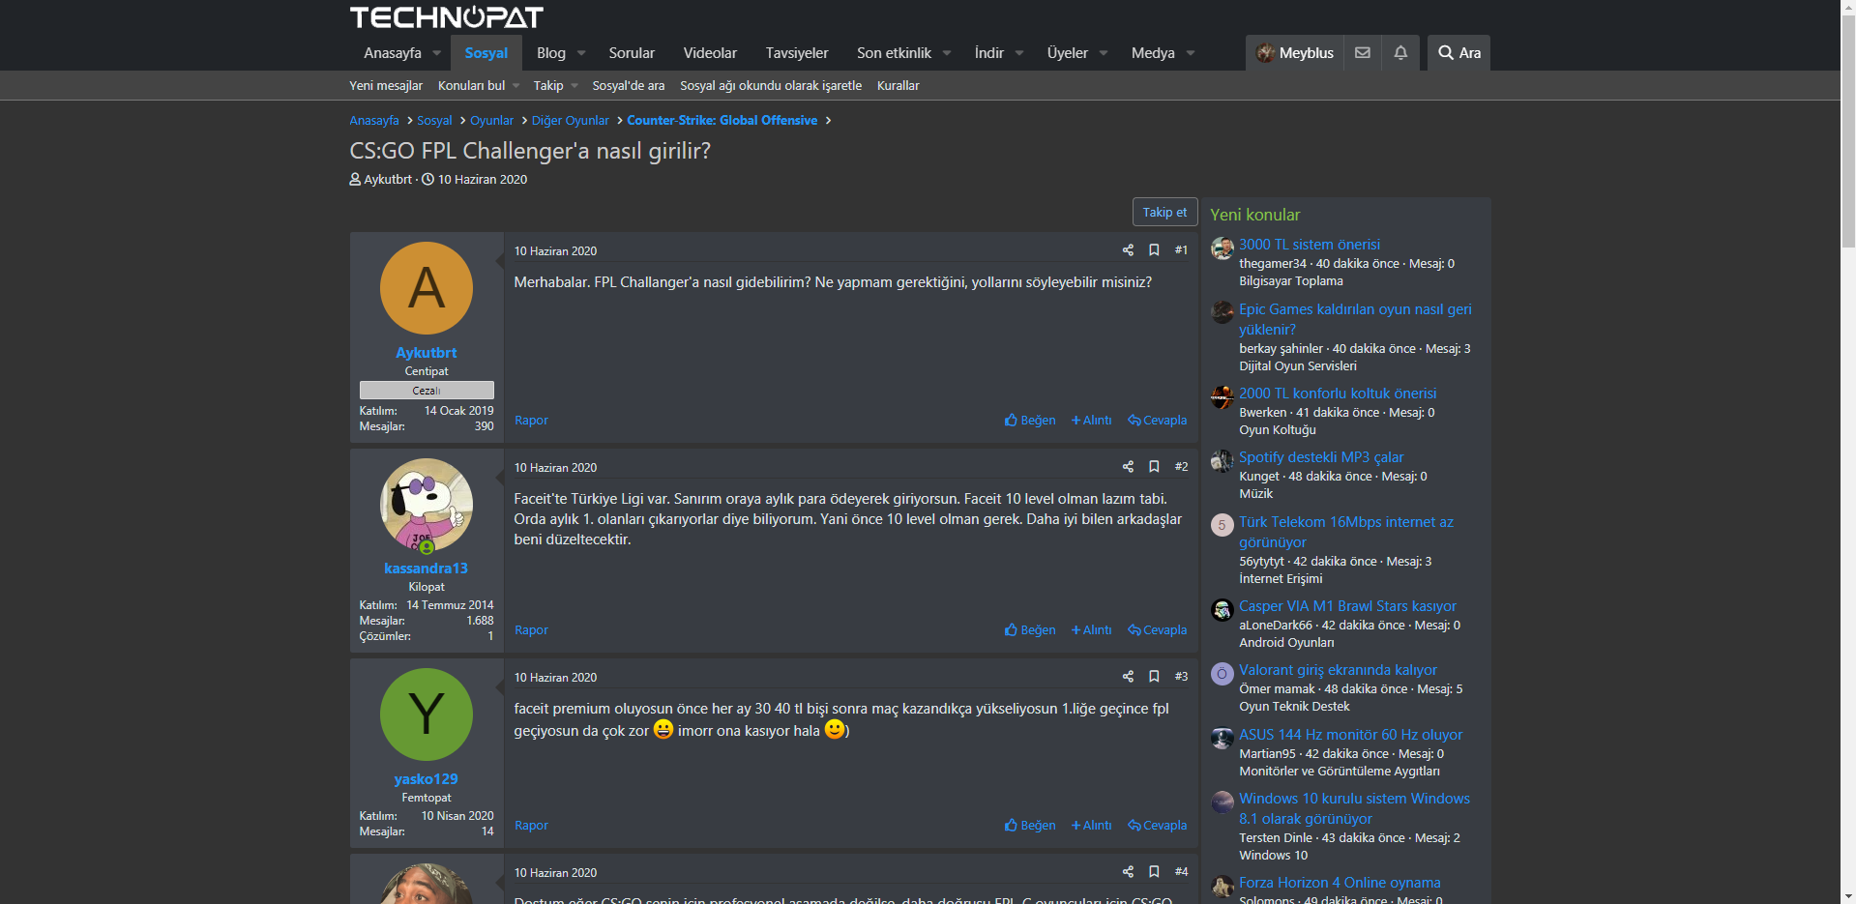1856x904 pixels.
Task: Reply to yasko129's post with Cevapla
Action: (1157, 826)
